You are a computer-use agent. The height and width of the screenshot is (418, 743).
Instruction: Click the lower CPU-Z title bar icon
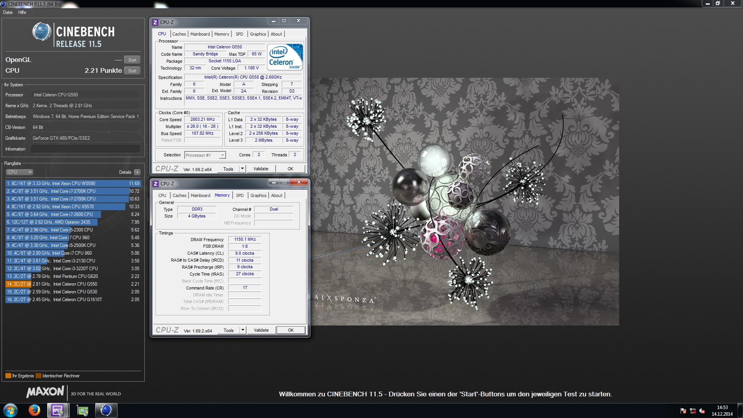click(156, 184)
